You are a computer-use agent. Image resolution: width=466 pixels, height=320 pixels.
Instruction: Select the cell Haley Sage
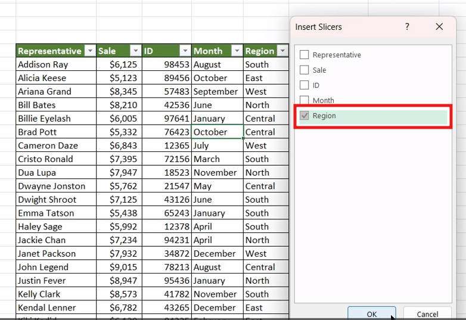[56, 226]
